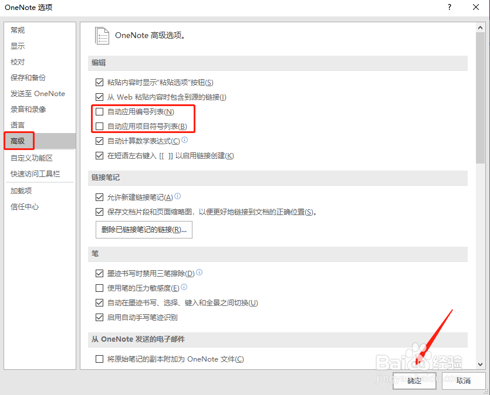Open the 保存和备份 options category

40,78
